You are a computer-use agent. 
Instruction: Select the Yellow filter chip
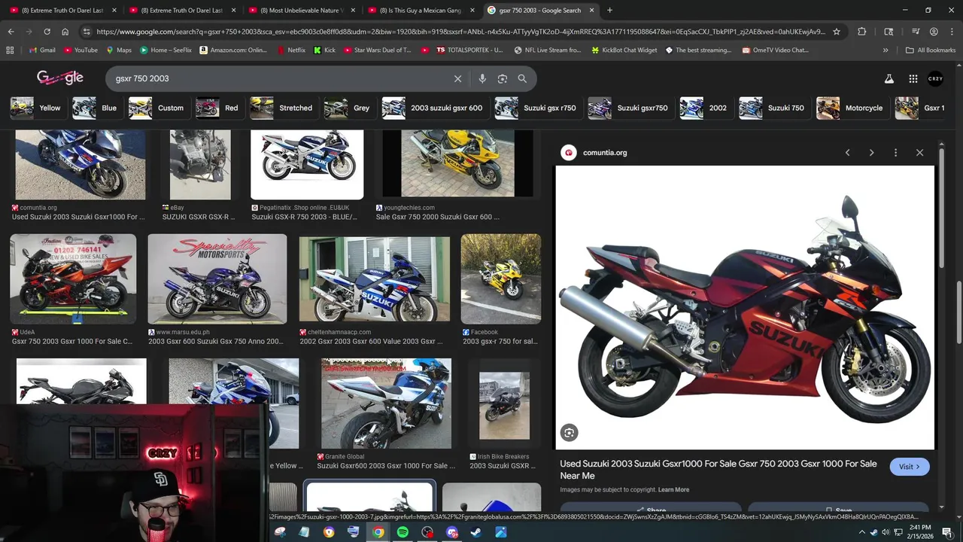[36, 108]
